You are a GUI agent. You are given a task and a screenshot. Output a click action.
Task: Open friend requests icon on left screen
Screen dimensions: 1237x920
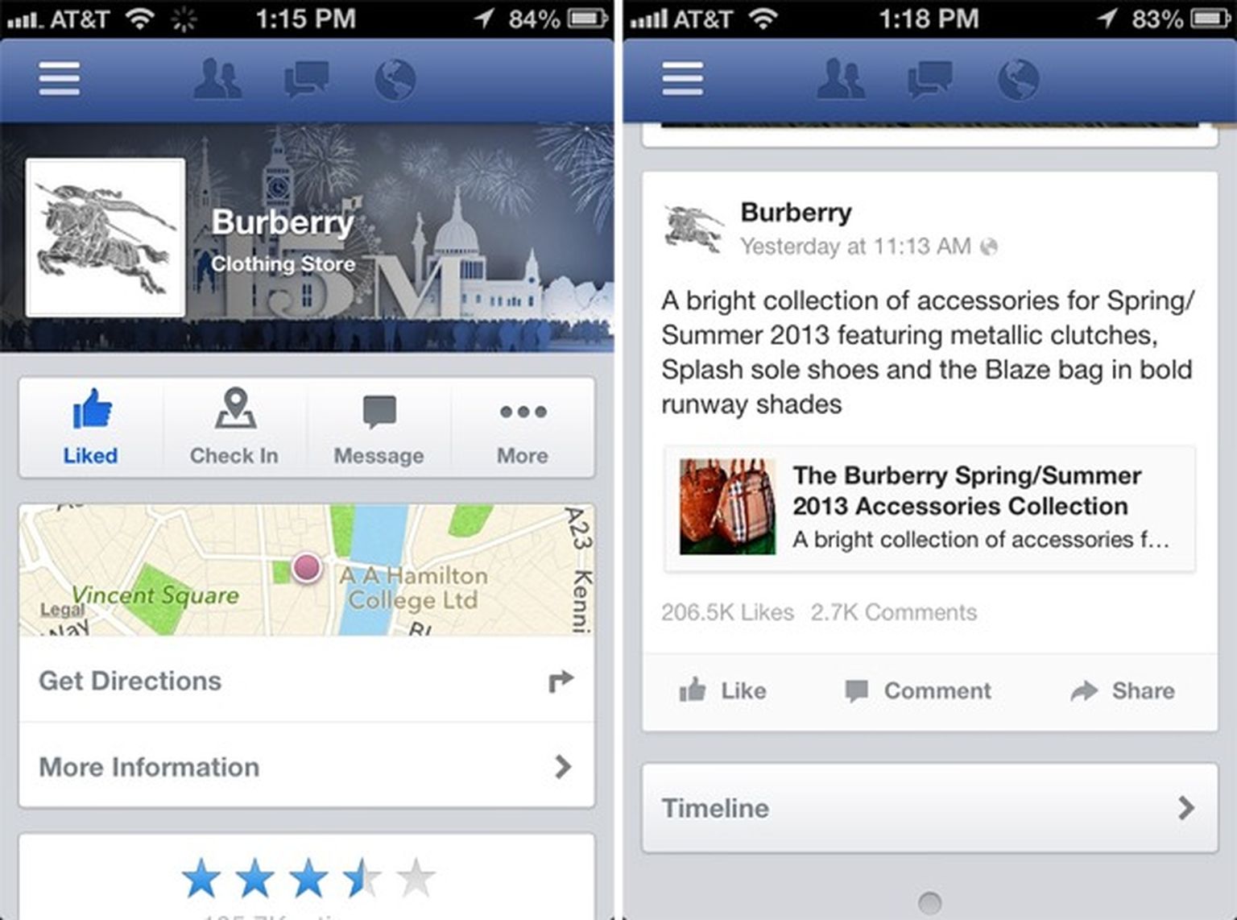coord(217,79)
